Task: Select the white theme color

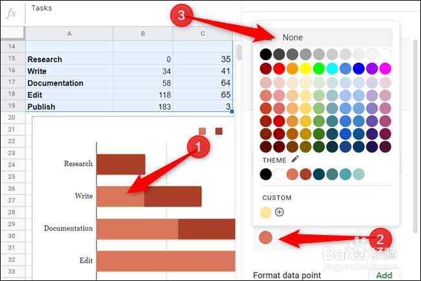Action: 279,174
